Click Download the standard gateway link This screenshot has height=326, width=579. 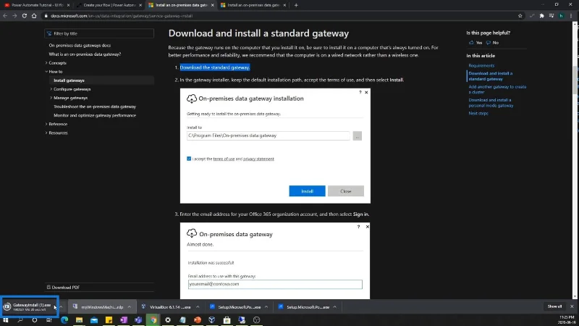click(x=215, y=67)
